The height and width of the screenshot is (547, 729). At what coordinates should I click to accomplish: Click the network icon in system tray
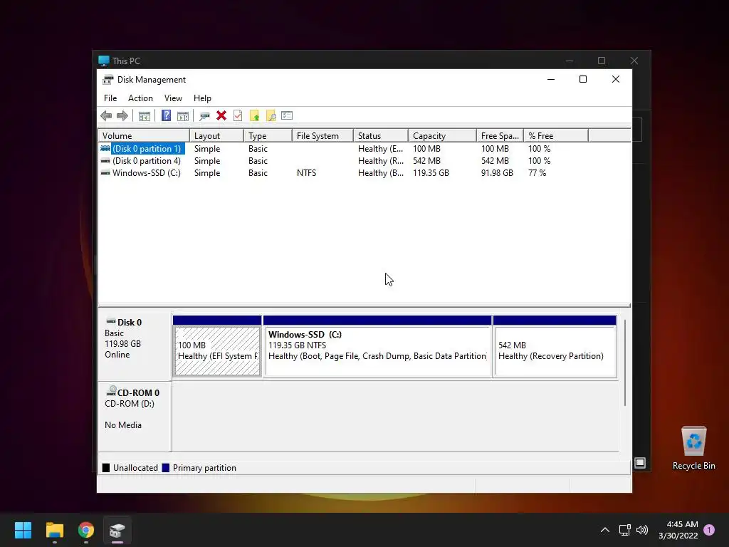coord(624,530)
